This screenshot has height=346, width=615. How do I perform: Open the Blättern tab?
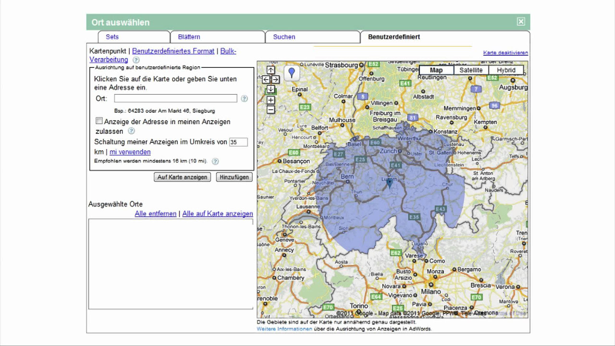click(218, 37)
